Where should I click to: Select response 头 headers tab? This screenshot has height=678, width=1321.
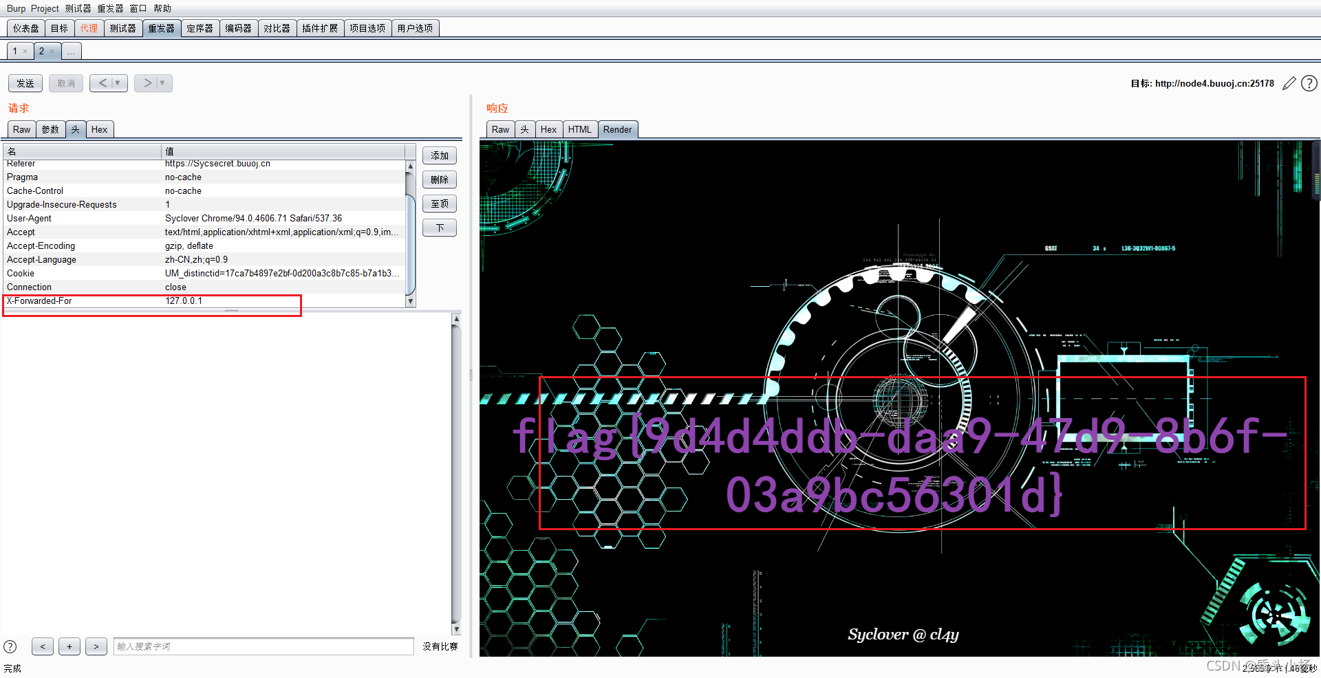pyautogui.click(x=524, y=129)
